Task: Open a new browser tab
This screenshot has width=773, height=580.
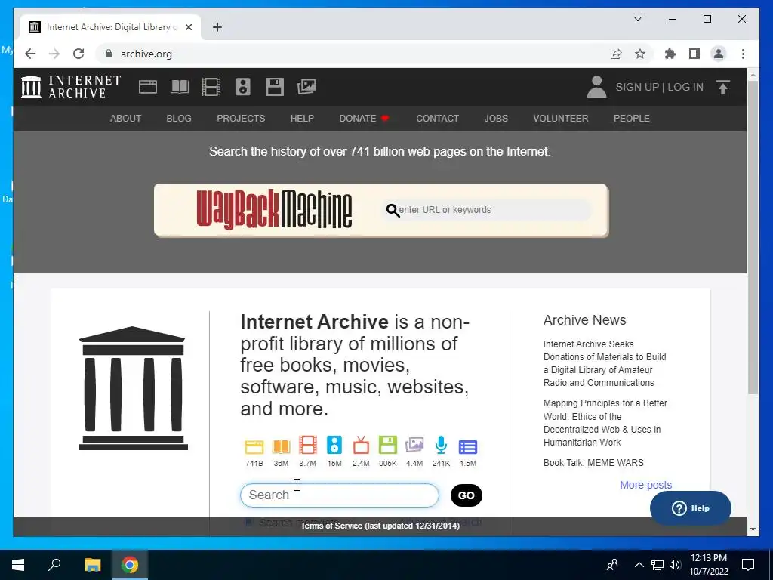Action: [x=217, y=27]
